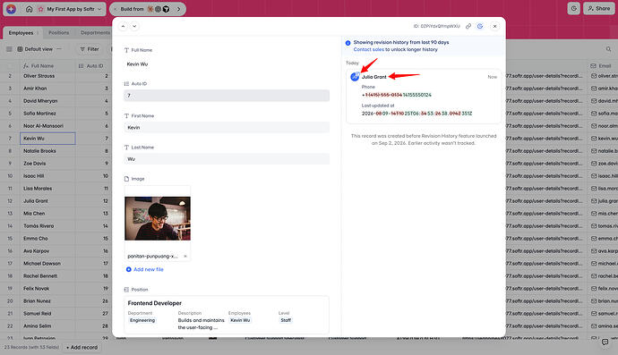Click the Engineering department tag
Screen dimensions: 618x355
[x=142, y=320]
